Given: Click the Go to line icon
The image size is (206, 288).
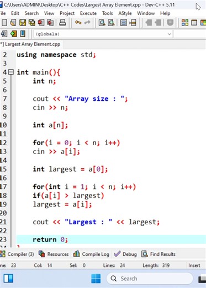Looking at the screenshot, I should tap(133, 23).
